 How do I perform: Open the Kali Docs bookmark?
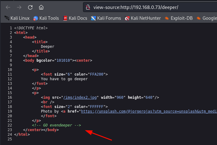[x=75, y=18]
